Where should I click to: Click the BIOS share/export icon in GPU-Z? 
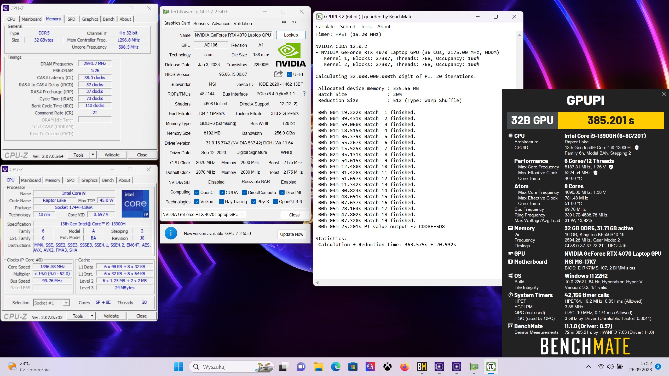[x=278, y=74]
